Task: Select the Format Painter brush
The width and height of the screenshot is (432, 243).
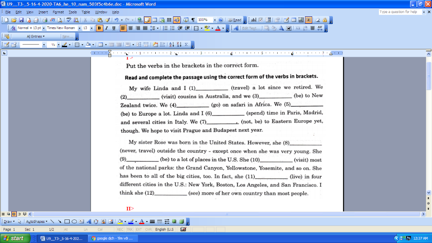Action: (x=108, y=20)
